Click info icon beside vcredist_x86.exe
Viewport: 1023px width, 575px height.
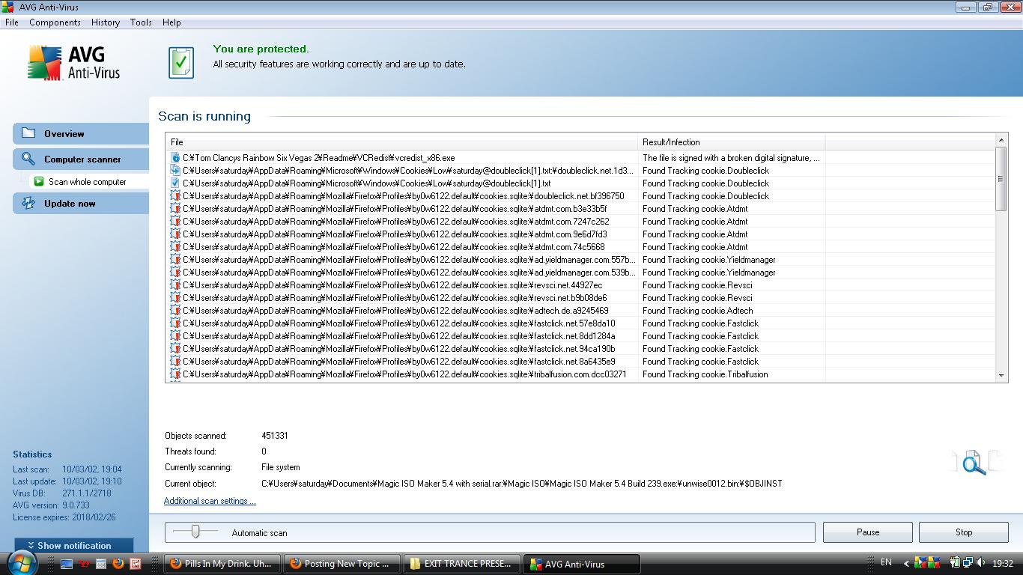175,158
